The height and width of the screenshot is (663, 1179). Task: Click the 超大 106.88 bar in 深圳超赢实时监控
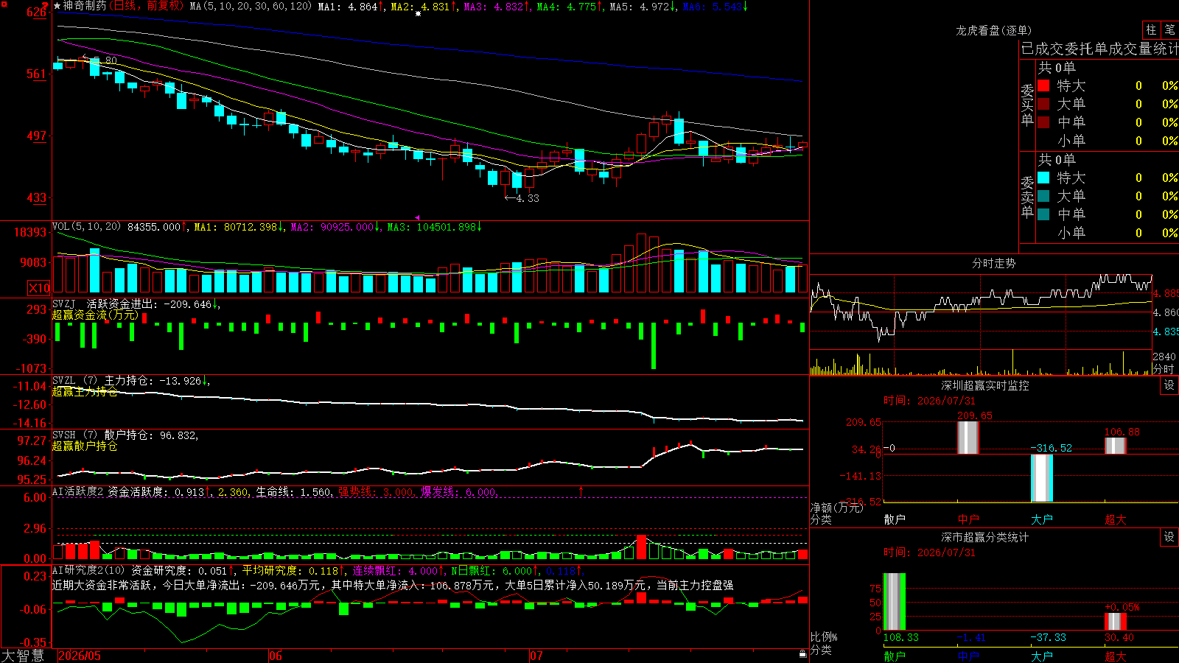1115,445
